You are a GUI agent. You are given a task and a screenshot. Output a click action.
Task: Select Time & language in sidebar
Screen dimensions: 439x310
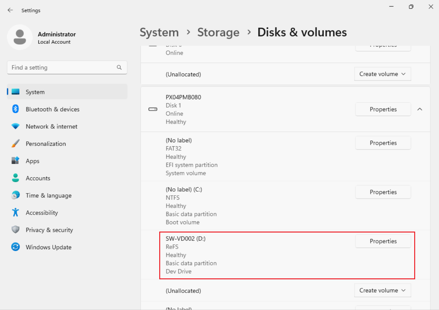click(48, 195)
